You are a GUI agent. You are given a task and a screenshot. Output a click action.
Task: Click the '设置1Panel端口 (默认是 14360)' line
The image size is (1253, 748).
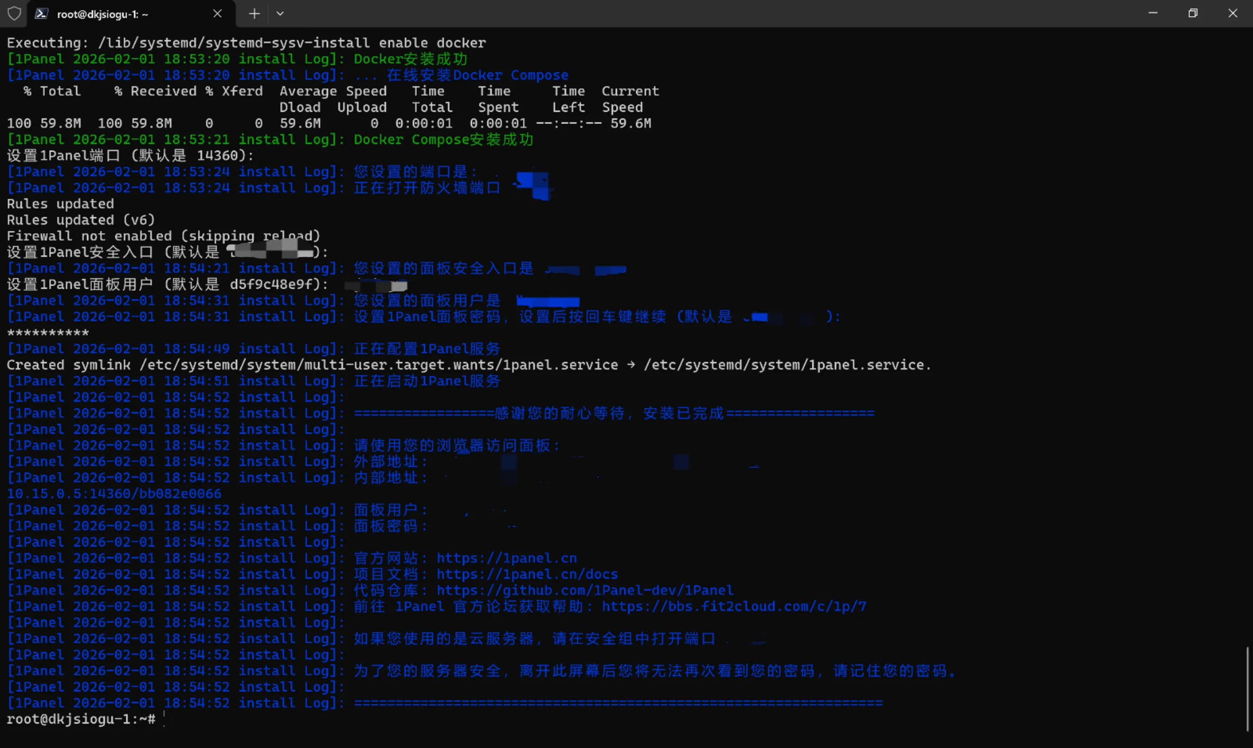click(x=130, y=156)
